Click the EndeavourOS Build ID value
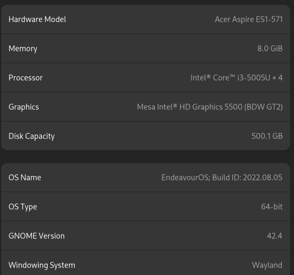Viewport: 294px width, 275px height. coord(222,178)
